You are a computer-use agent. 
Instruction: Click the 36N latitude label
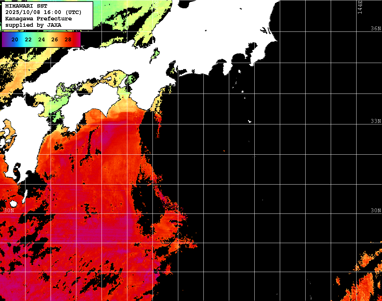click(376, 29)
